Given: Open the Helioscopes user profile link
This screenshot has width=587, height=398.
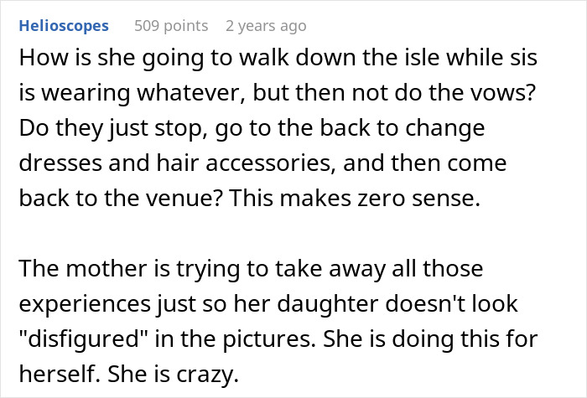Looking at the screenshot, I should tap(63, 26).
